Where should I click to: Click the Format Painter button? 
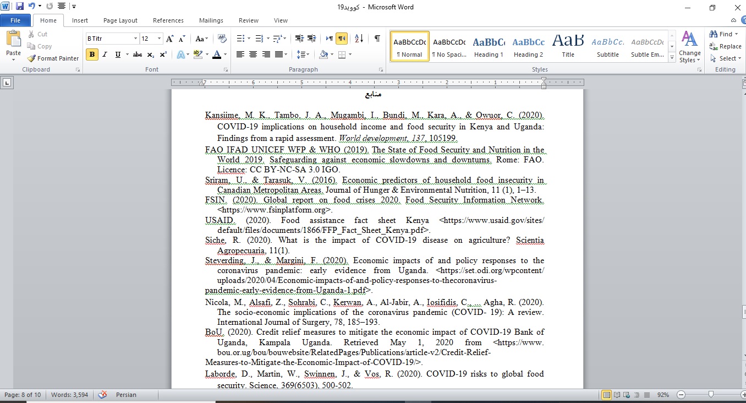pyautogui.click(x=53, y=58)
